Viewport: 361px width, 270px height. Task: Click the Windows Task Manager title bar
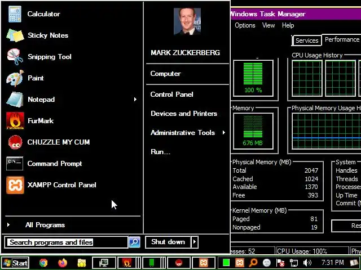point(296,14)
